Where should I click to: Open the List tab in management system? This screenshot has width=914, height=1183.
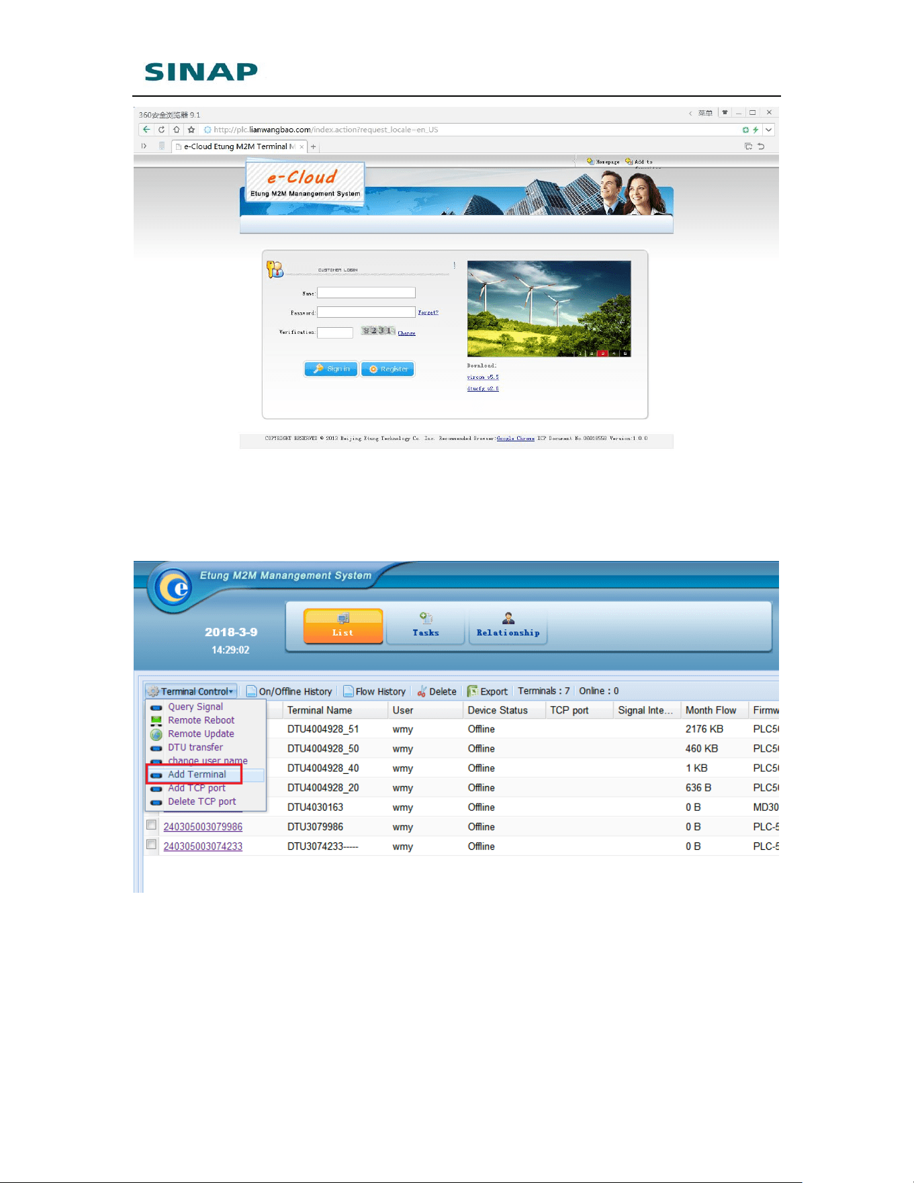343,626
